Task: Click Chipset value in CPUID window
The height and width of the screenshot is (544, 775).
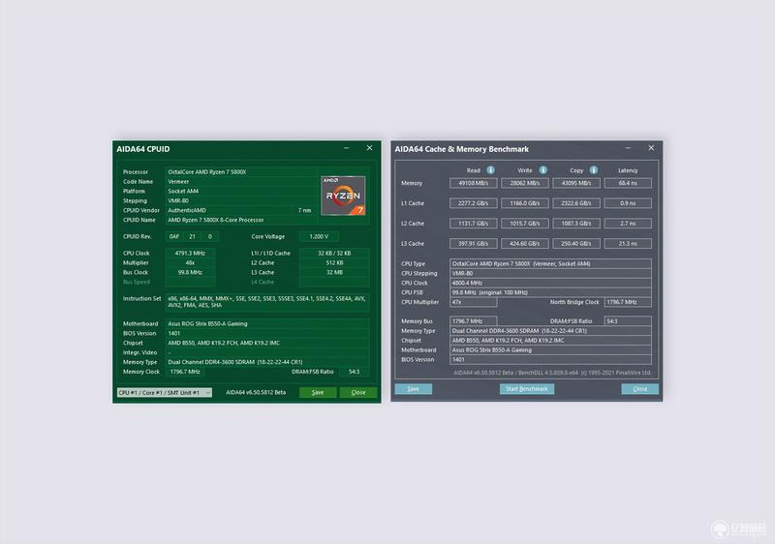Action: click(267, 343)
